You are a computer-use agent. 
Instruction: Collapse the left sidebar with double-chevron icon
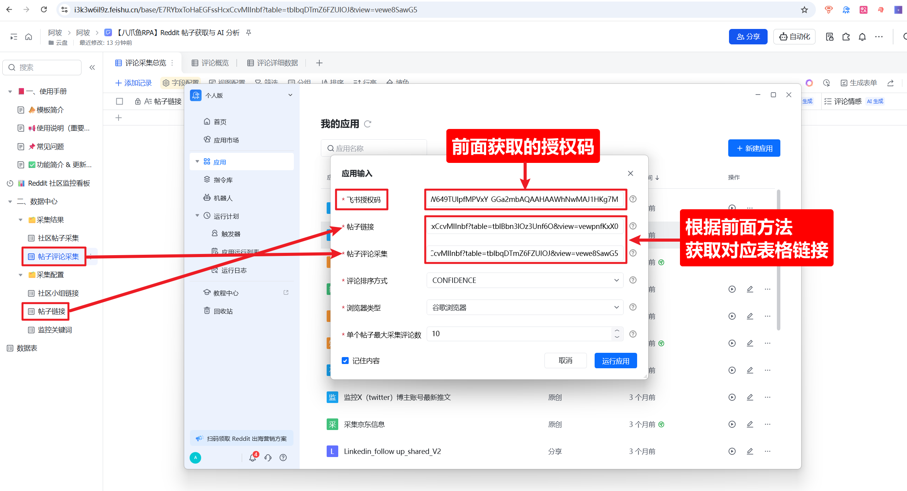[x=92, y=68]
